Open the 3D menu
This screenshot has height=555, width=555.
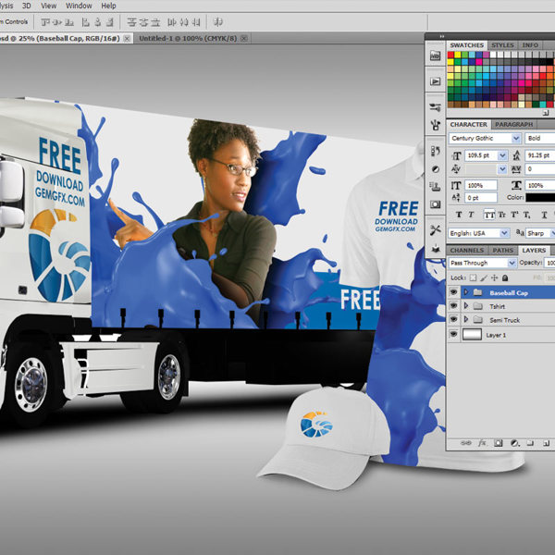tap(26, 6)
